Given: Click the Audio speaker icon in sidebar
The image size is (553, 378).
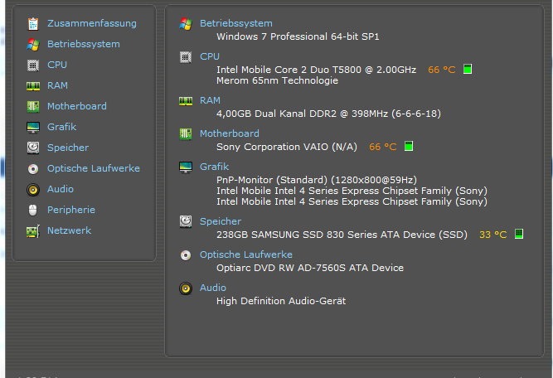Looking at the screenshot, I should pyautogui.click(x=33, y=190).
